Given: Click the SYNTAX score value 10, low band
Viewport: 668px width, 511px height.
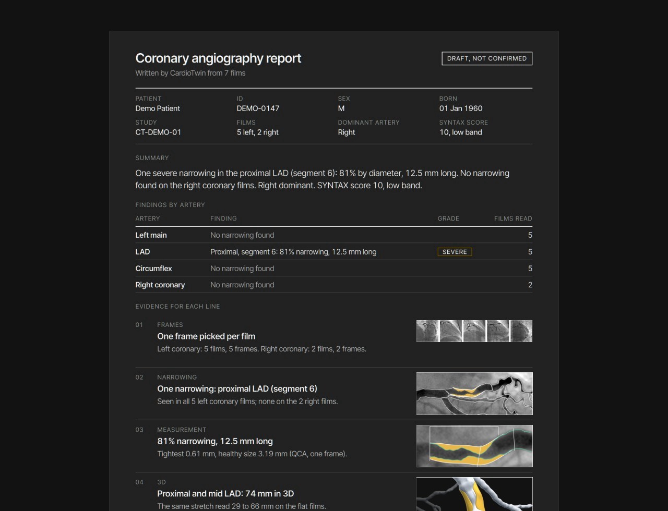Looking at the screenshot, I should pyautogui.click(x=461, y=132).
